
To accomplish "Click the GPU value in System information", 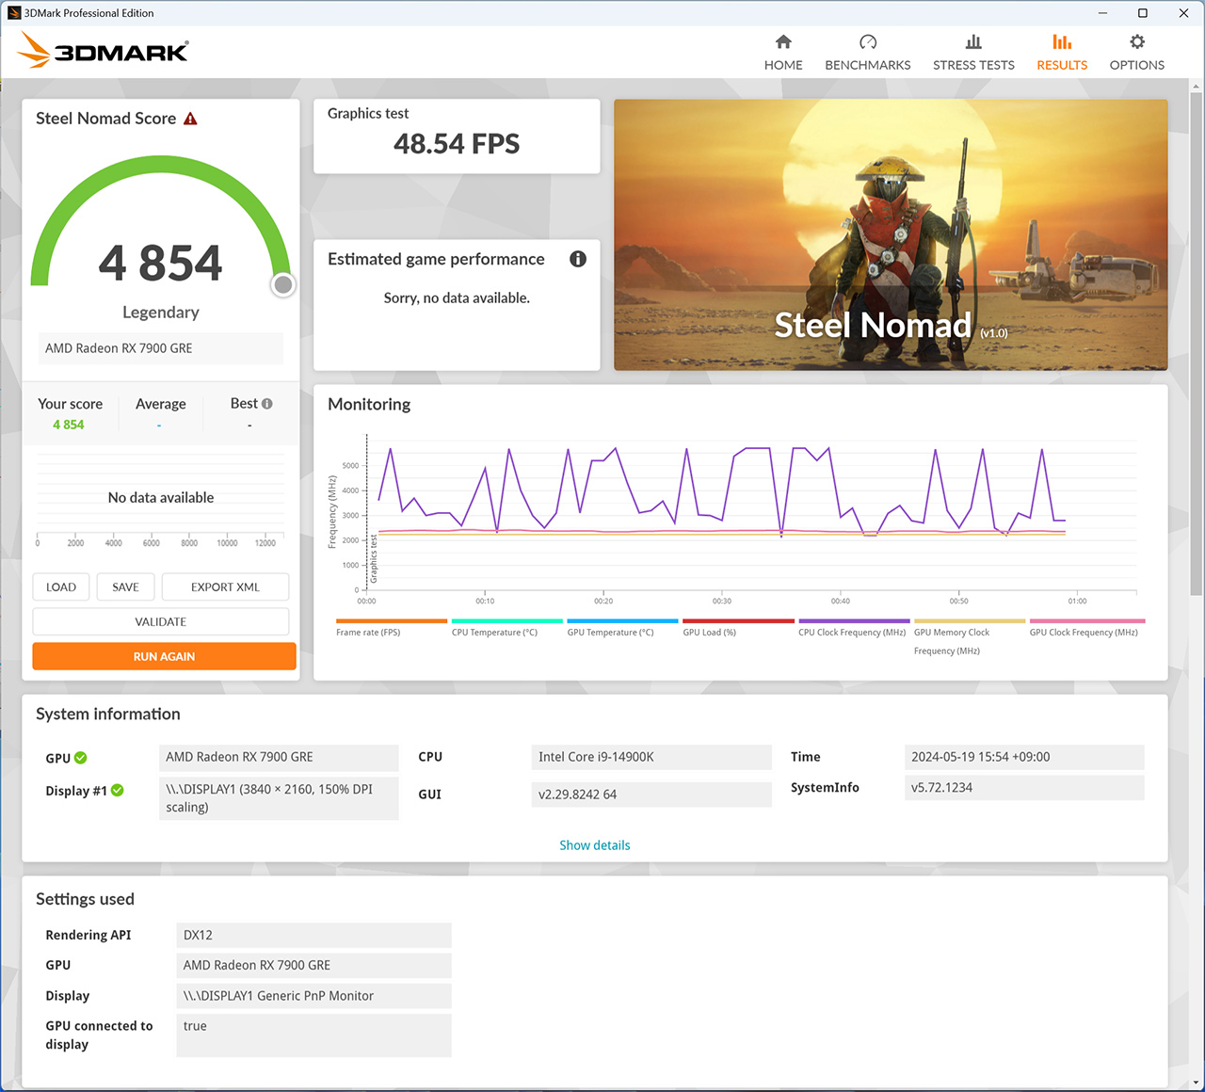I will point(279,757).
